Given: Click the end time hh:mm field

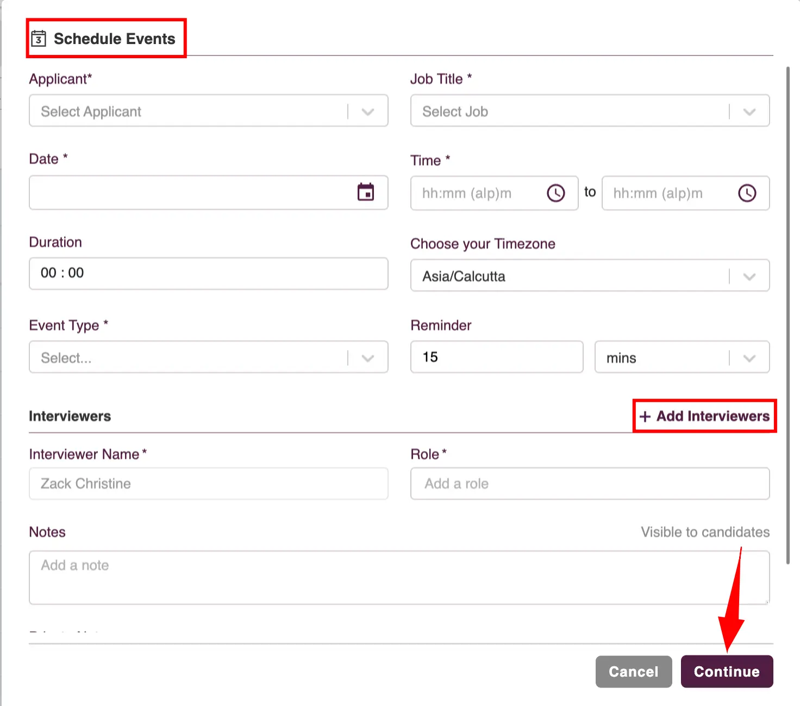Looking at the screenshot, I should pos(686,193).
